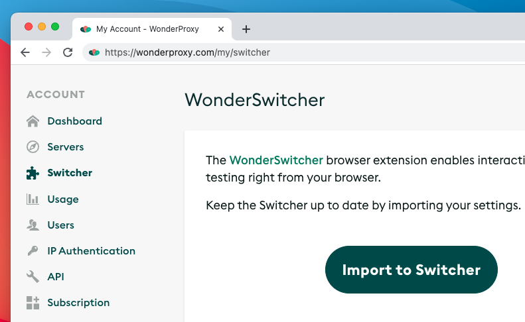
Task: Open the IP Authentication sidebar link
Action: coord(91,251)
